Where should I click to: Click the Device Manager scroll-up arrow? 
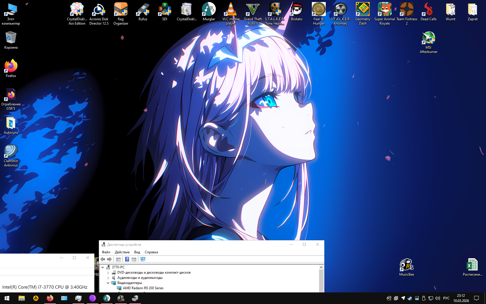321,267
